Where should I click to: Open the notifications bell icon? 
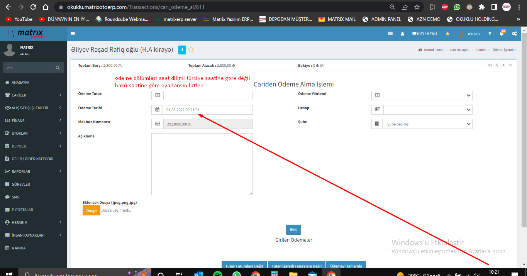pos(502,34)
